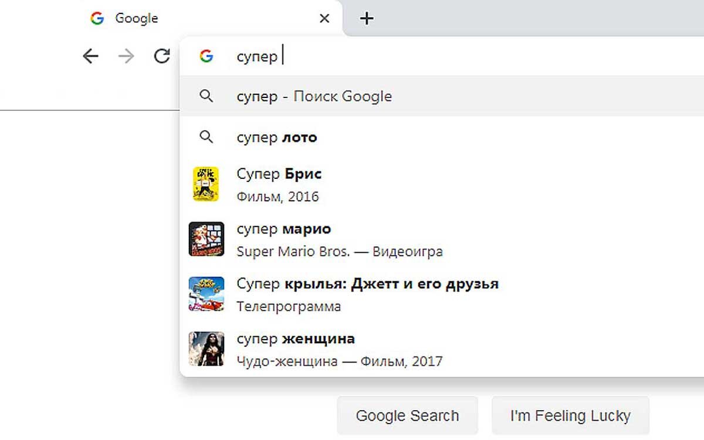Image resolution: width=704 pixels, height=440 pixels.
Task: Go back with the back arrow
Action: (x=90, y=56)
